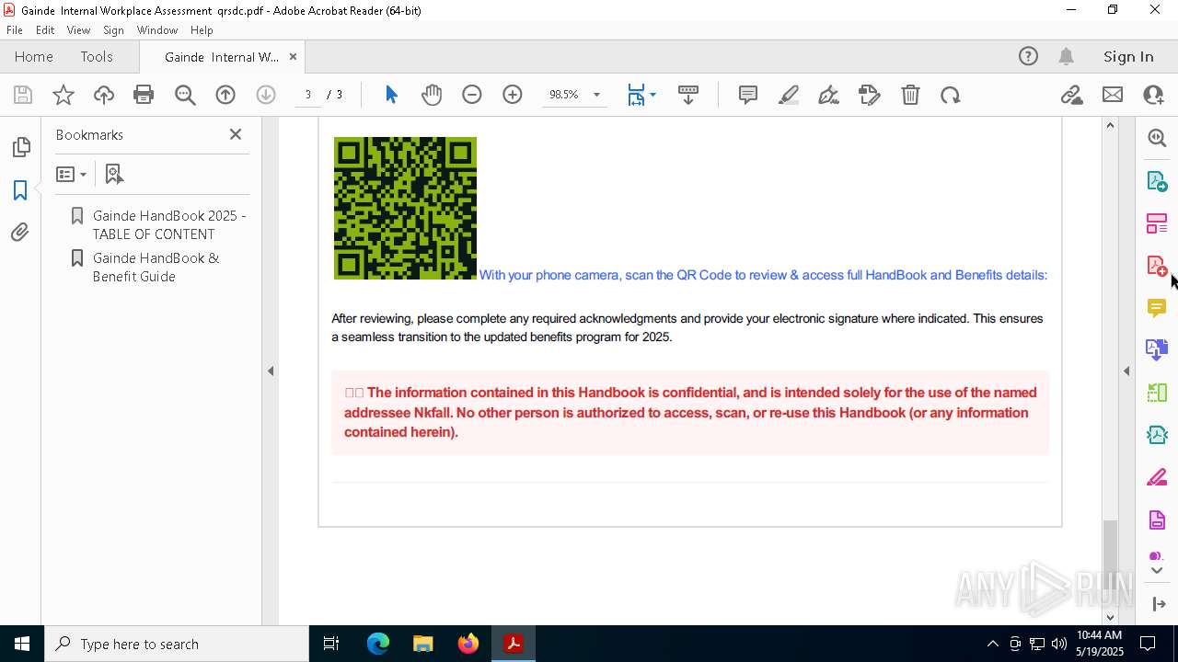The height and width of the screenshot is (662, 1178).
Task: Switch to the Home tab
Action: pyautogui.click(x=34, y=56)
